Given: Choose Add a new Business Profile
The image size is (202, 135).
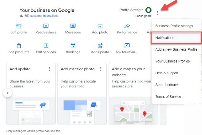Looking at the screenshot, I should (176, 49).
